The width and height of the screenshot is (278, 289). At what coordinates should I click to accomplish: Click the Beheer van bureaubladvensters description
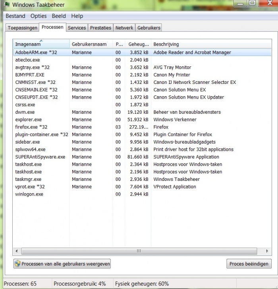pos(187,112)
